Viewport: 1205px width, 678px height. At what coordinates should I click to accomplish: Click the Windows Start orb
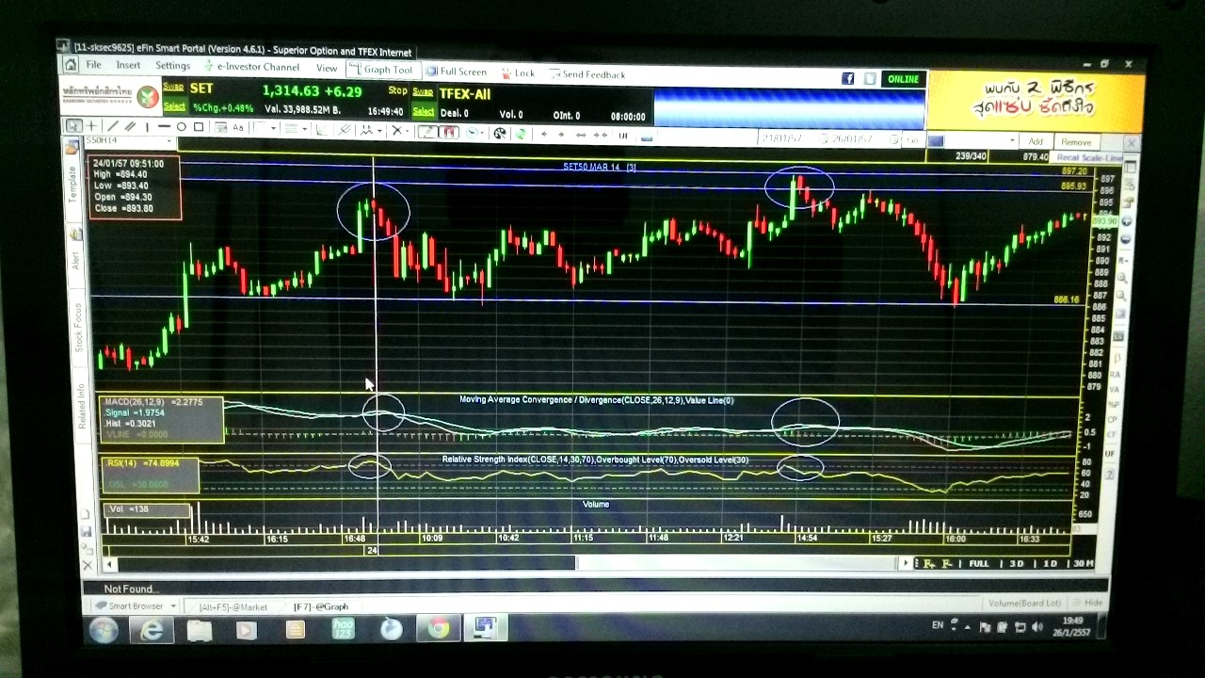click(104, 629)
